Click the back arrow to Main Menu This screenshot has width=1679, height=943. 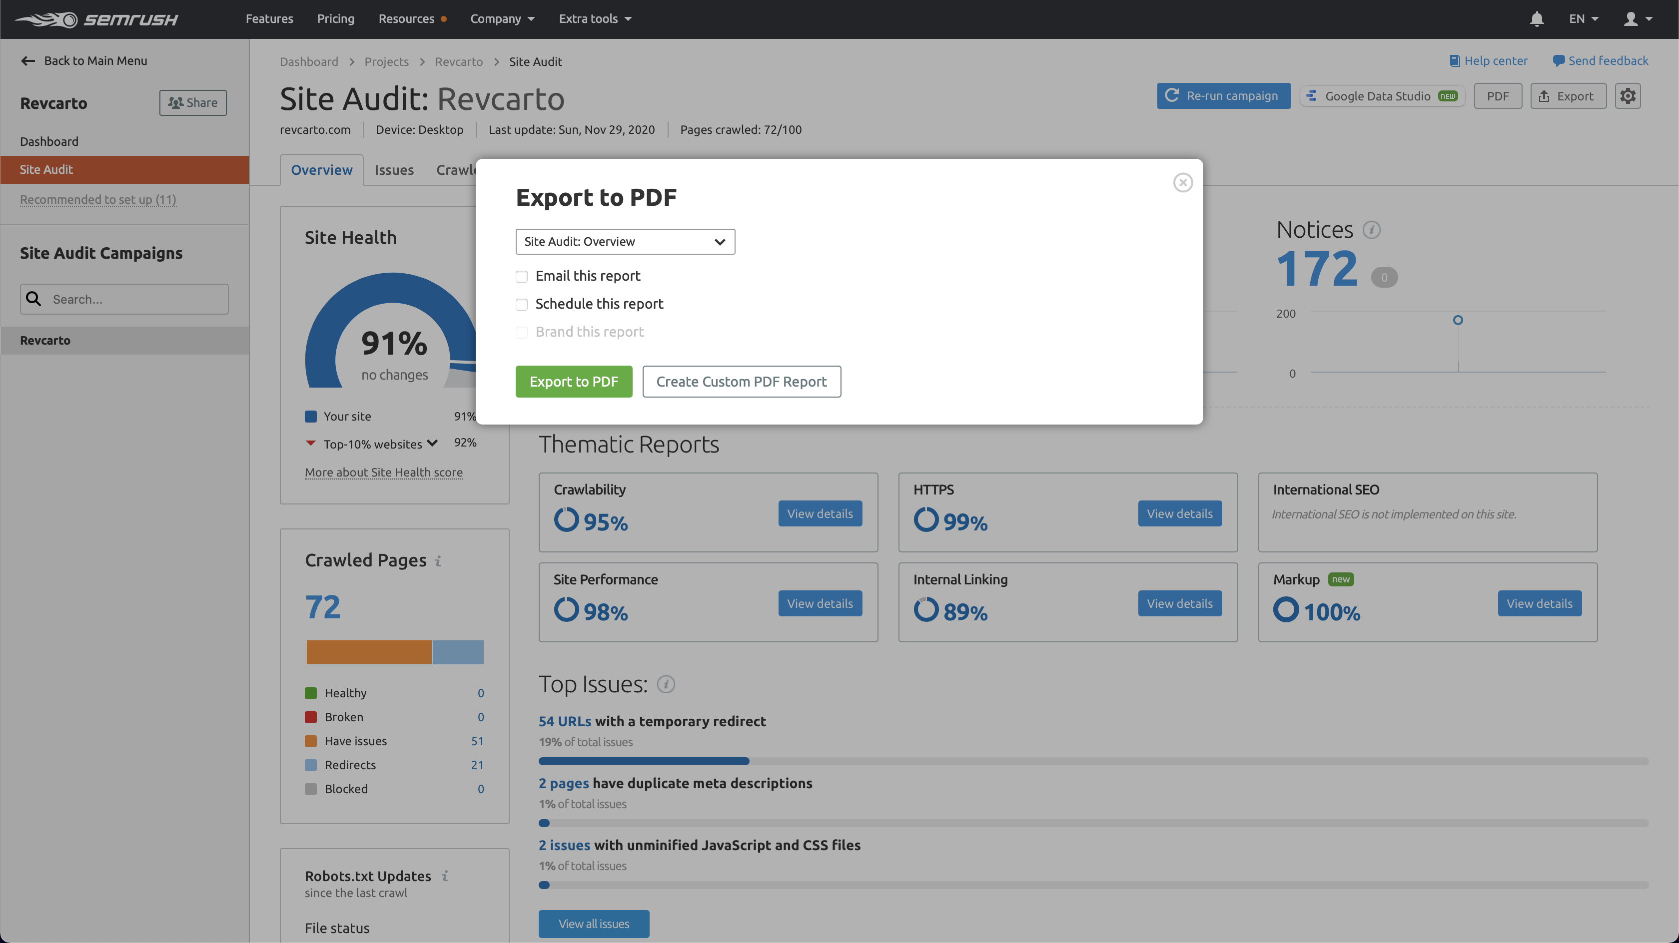27,60
